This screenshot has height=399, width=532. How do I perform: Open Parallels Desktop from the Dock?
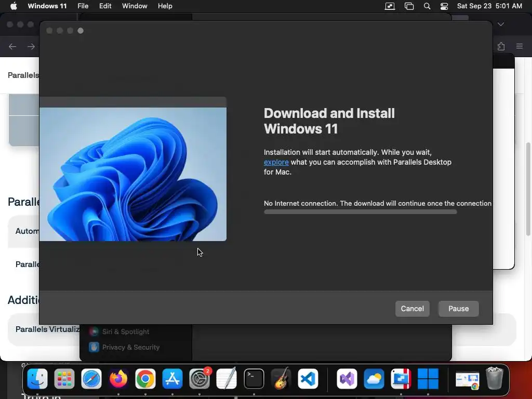tap(401, 379)
